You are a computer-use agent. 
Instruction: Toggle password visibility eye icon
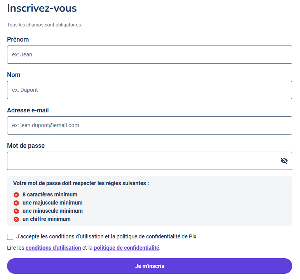[284, 161]
